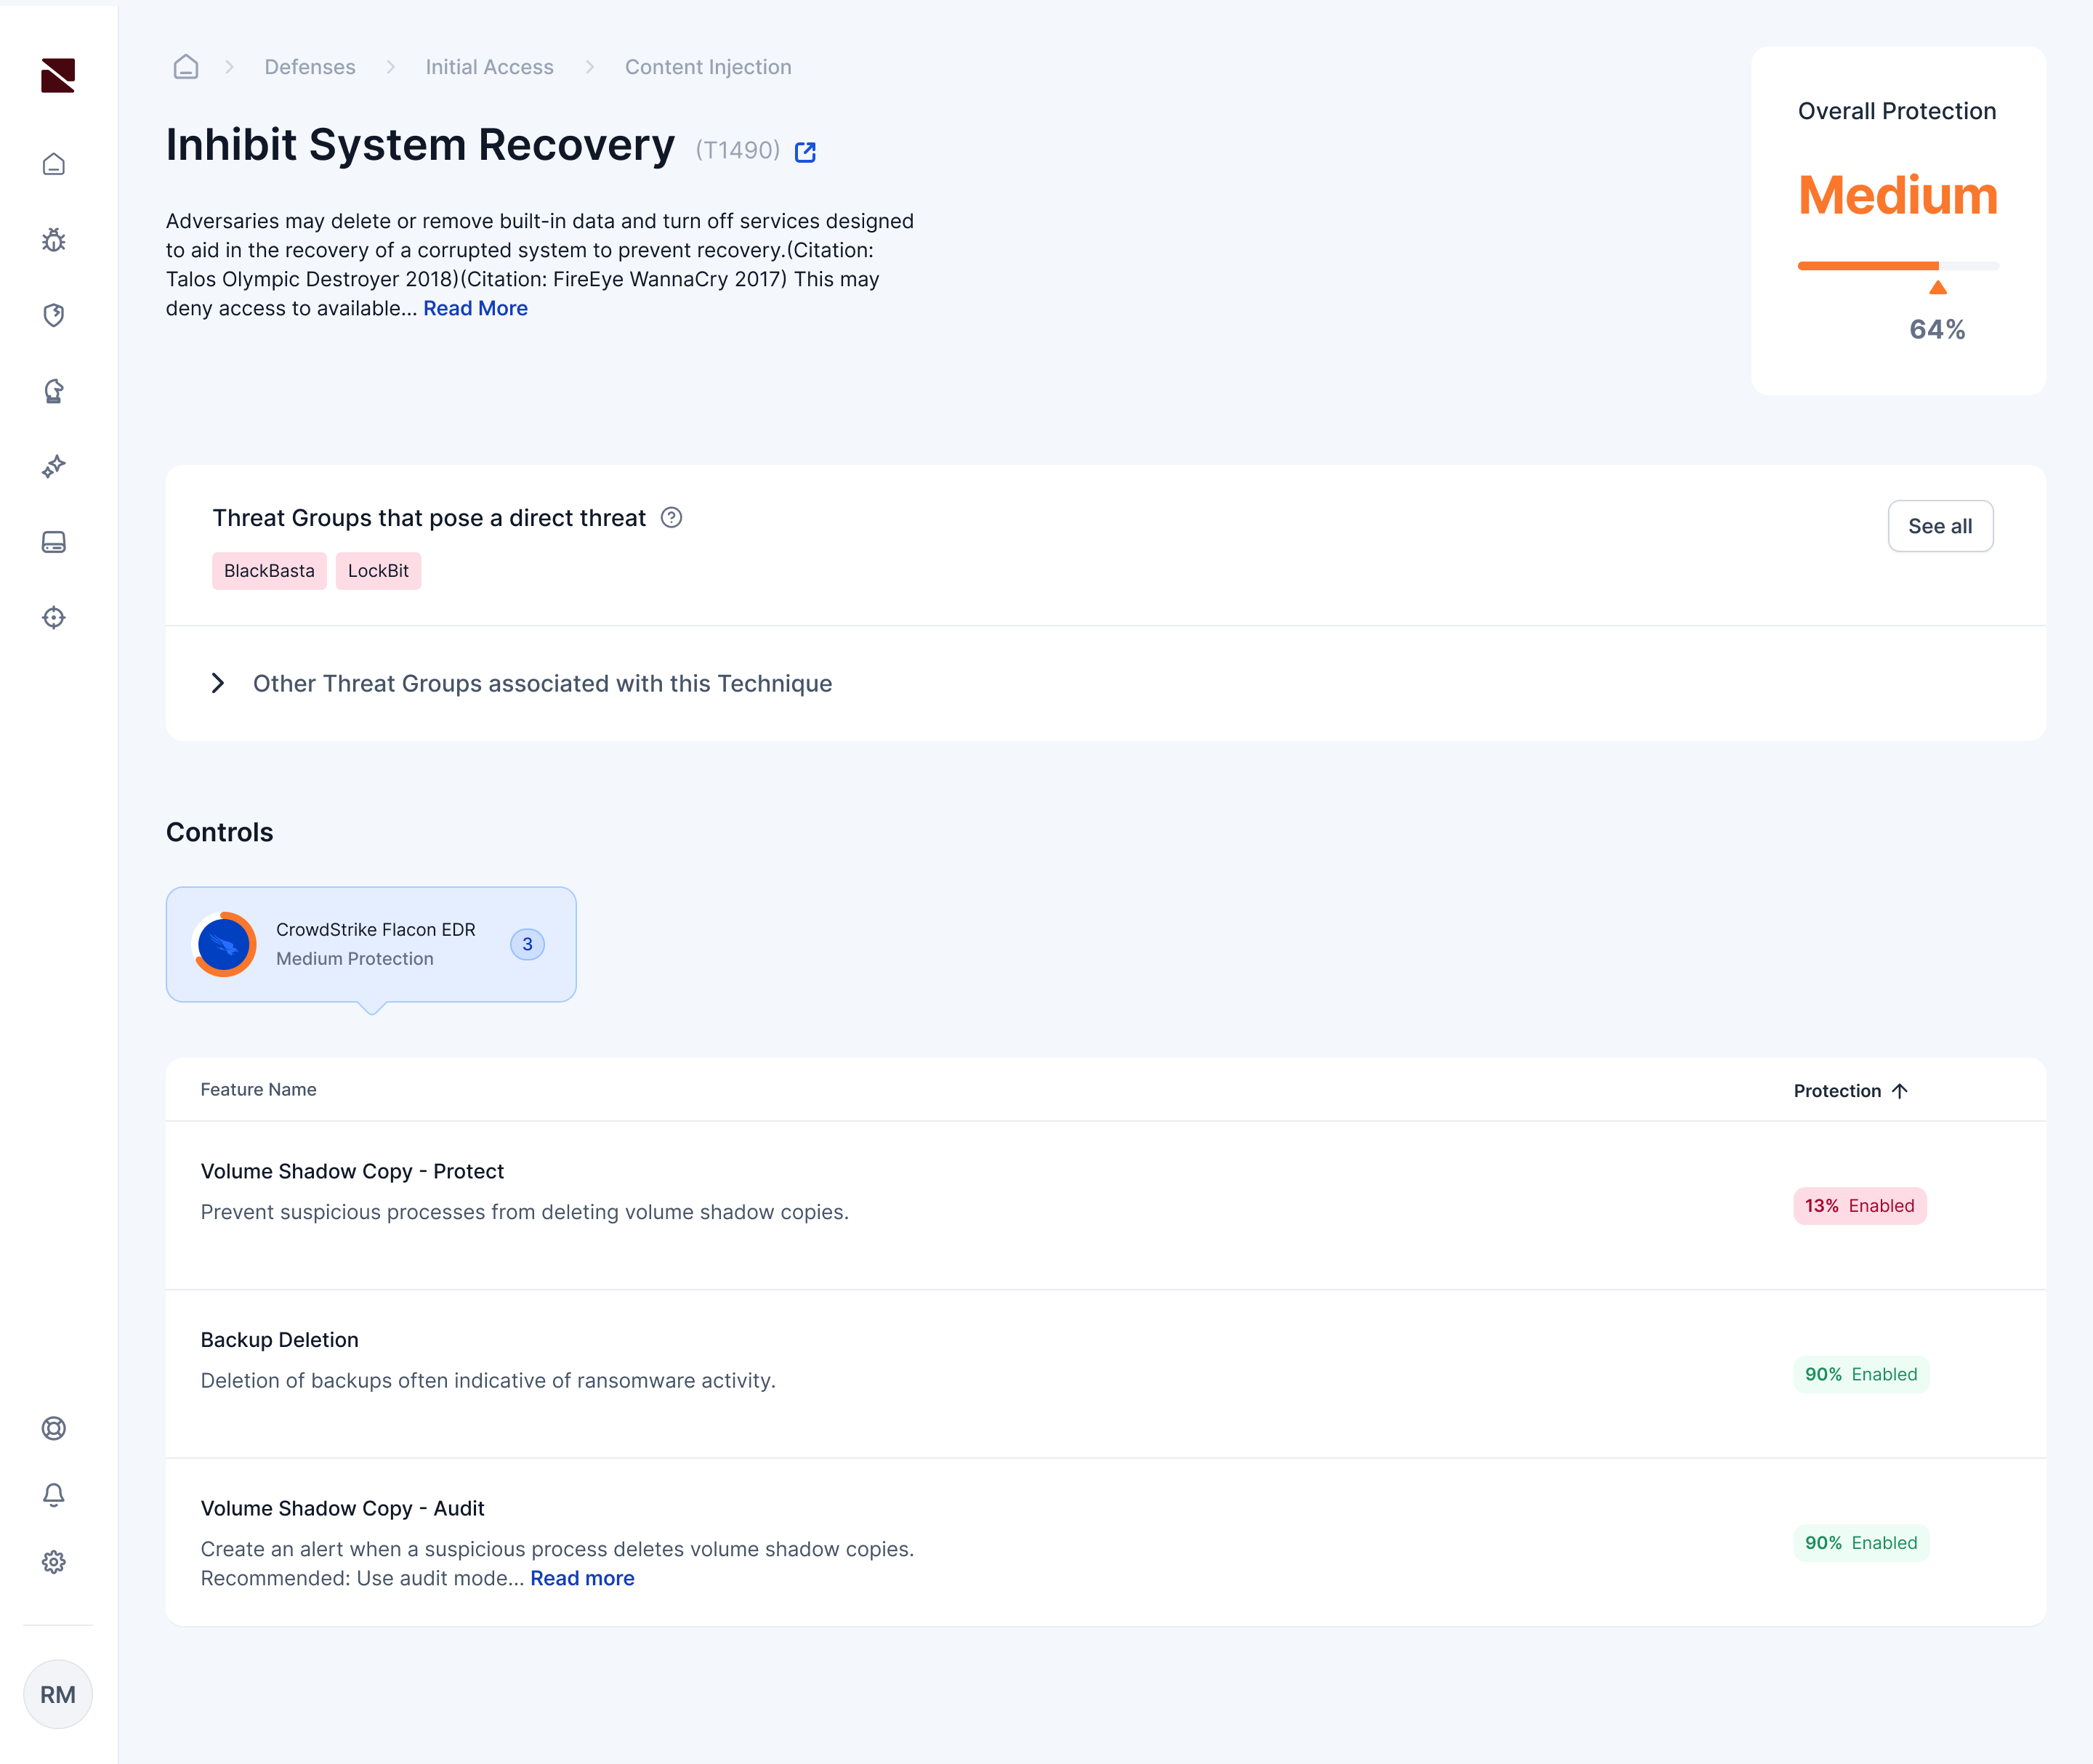
Task: Click the chess knight sidebar icon
Action: tap(54, 391)
